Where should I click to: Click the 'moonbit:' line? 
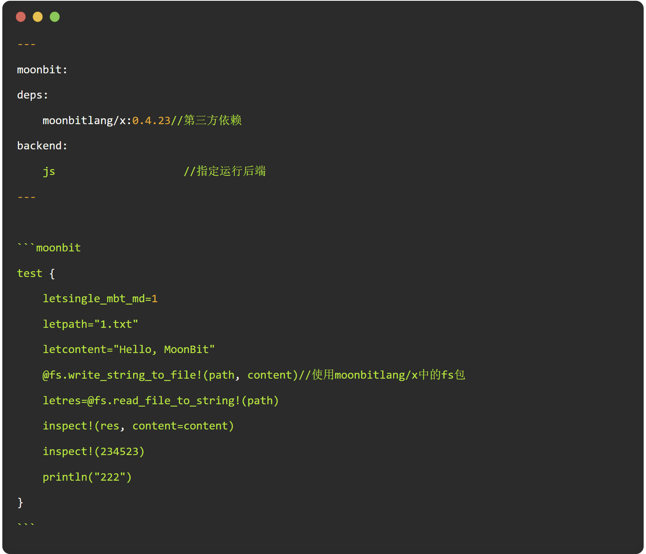click(42, 70)
